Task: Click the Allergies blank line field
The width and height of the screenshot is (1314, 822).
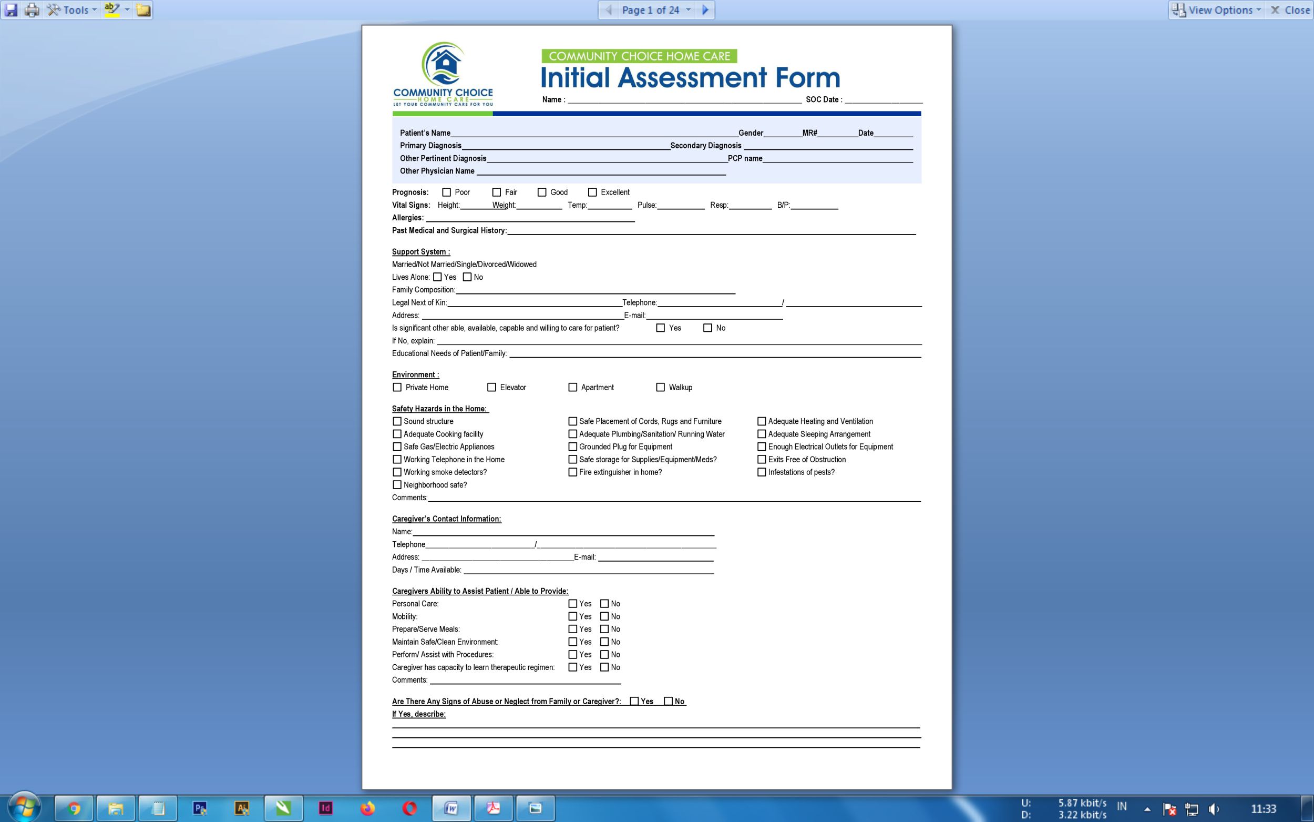Action: click(x=530, y=219)
